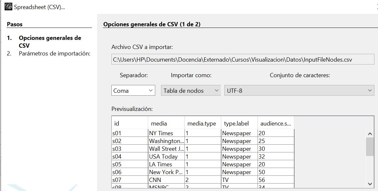Click the Wall Street J... cell

pyautogui.click(x=166, y=149)
